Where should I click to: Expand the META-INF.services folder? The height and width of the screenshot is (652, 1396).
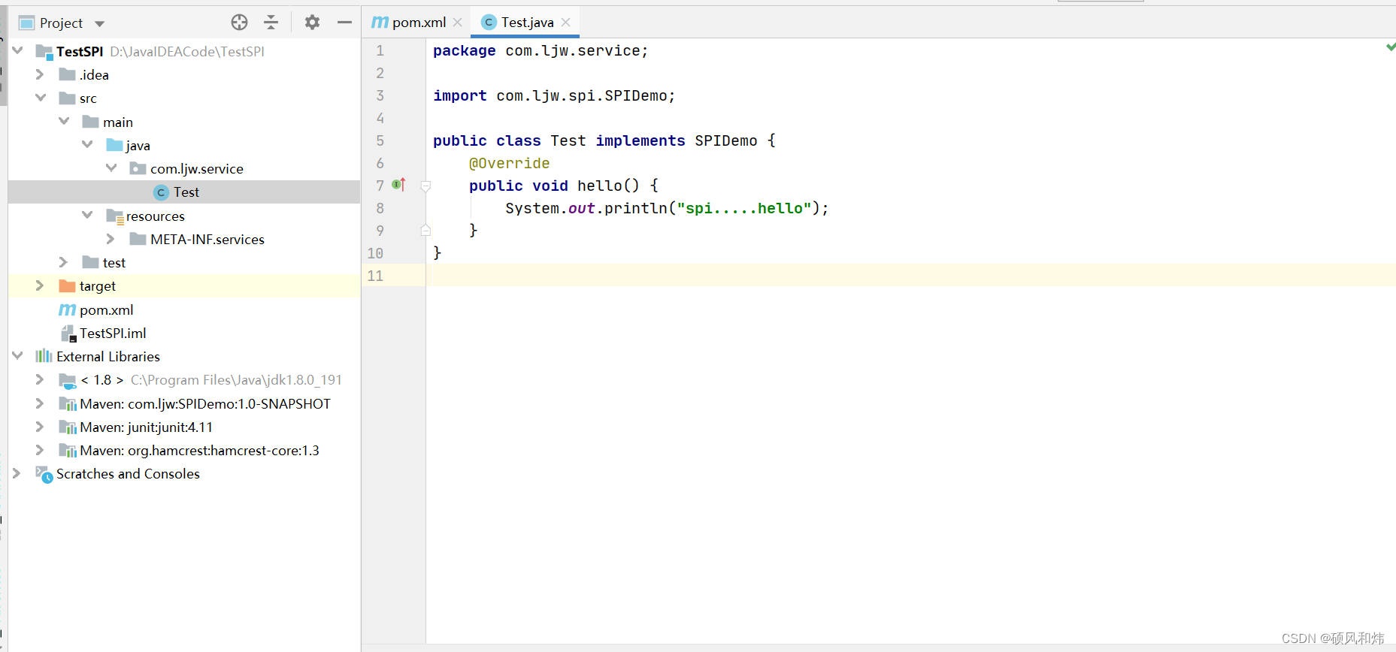click(x=111, y=238)
